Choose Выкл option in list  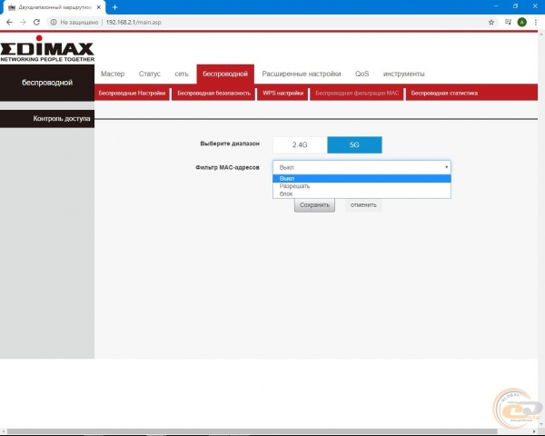pyautogui.click(x=362, y=178)
